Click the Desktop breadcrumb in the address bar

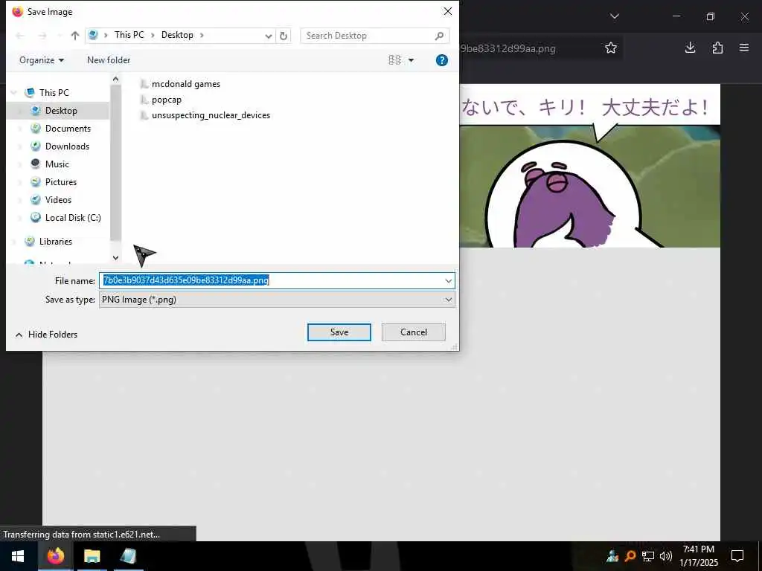177,35
